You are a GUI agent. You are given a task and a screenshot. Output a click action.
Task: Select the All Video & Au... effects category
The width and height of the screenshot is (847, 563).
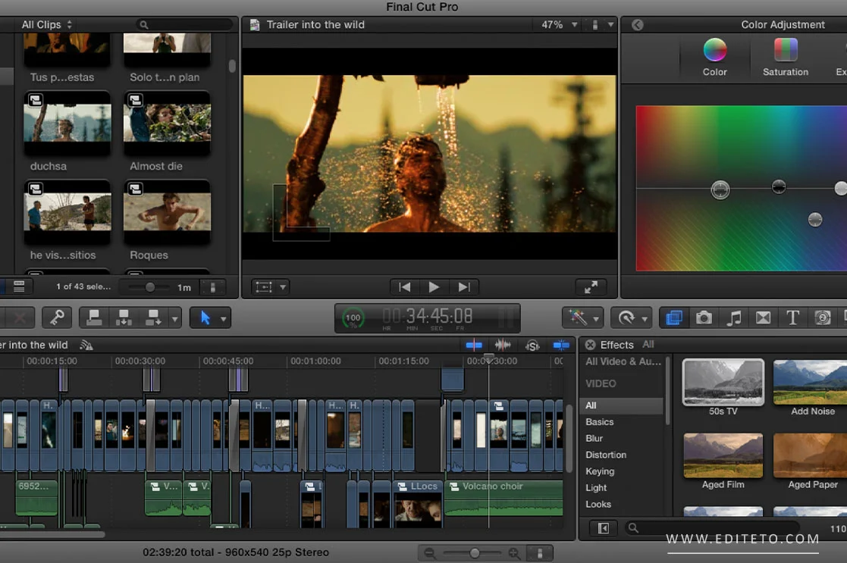pos(623,361)
